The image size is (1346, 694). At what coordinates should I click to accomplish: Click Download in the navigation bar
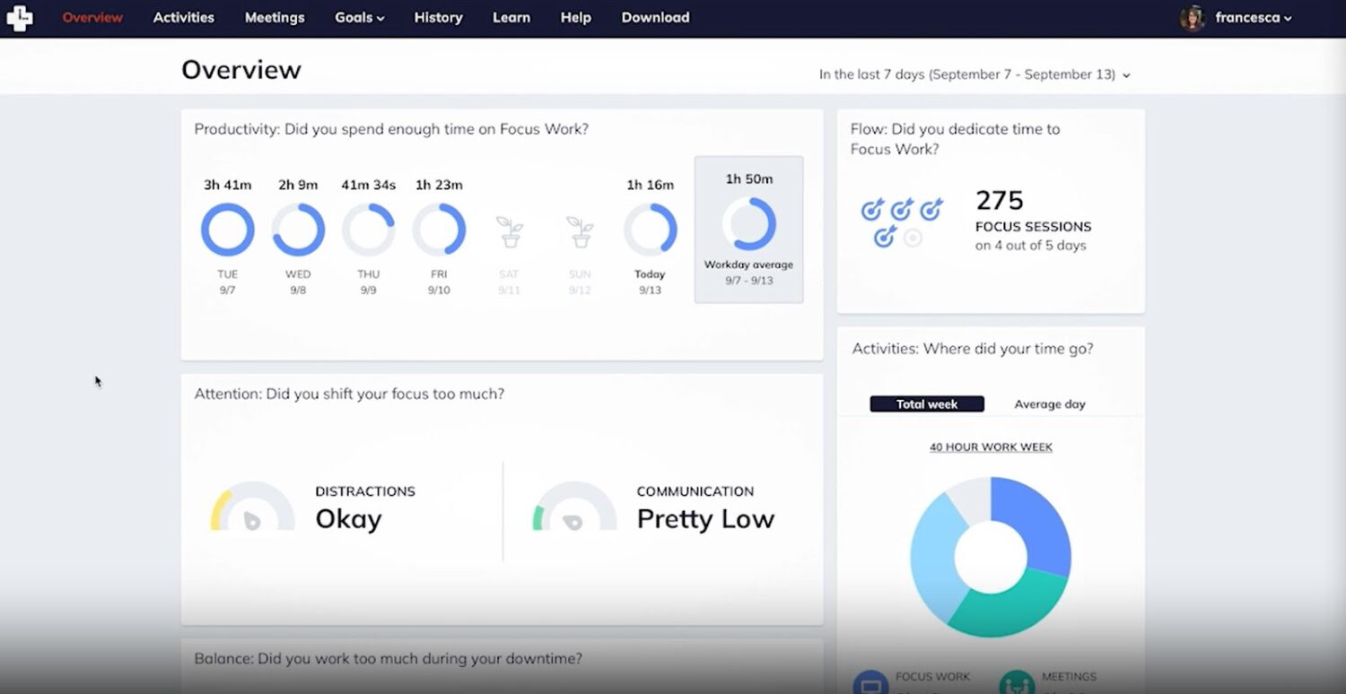(655, 18)
